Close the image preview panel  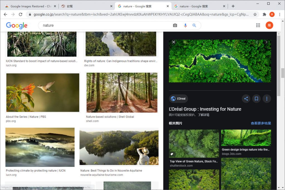click(174, 42)
